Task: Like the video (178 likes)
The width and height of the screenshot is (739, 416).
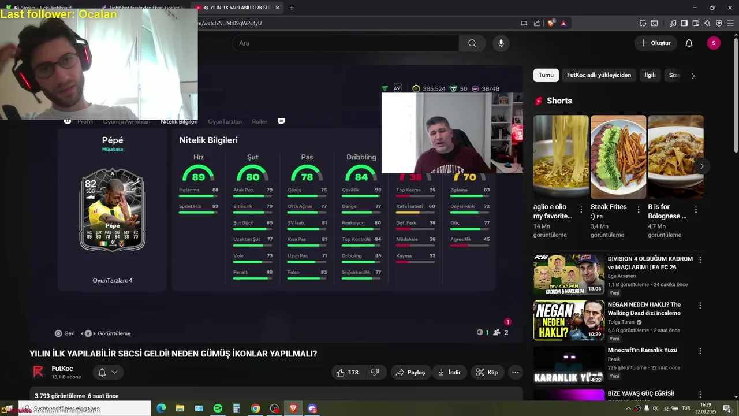Action: coord(348,373)
